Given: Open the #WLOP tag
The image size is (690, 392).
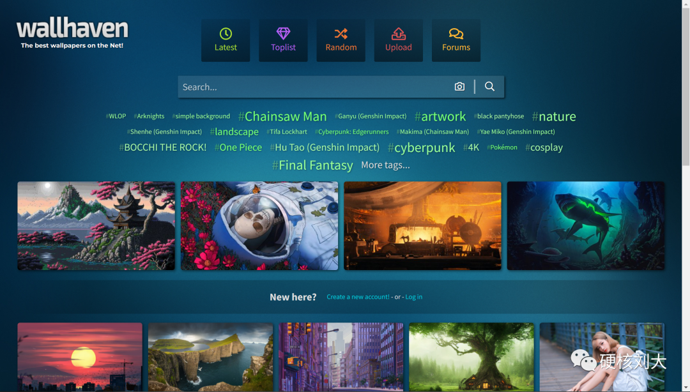Looking at the screenshot, I should pos(116,116).
